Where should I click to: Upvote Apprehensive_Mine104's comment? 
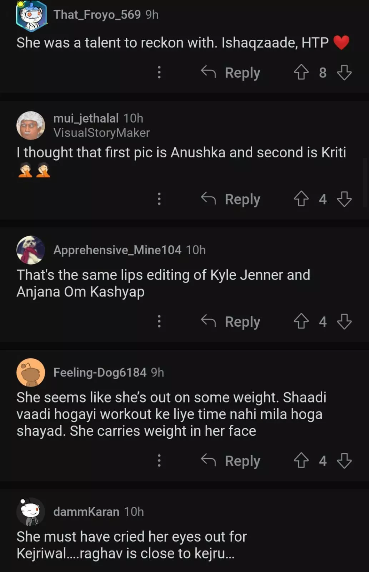(x=301, y=321)
